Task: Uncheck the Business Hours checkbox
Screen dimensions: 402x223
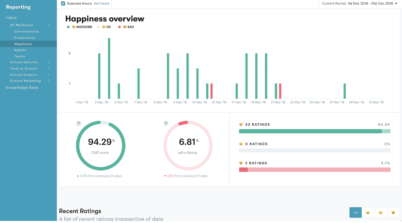Action: [63, 4]
